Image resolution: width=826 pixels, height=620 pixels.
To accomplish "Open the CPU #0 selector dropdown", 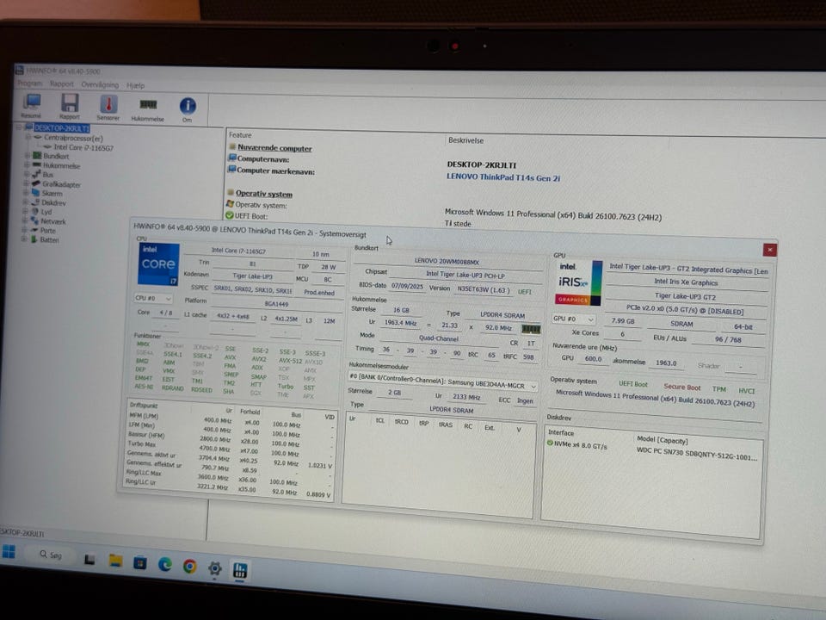I will [x=153, y=299].
